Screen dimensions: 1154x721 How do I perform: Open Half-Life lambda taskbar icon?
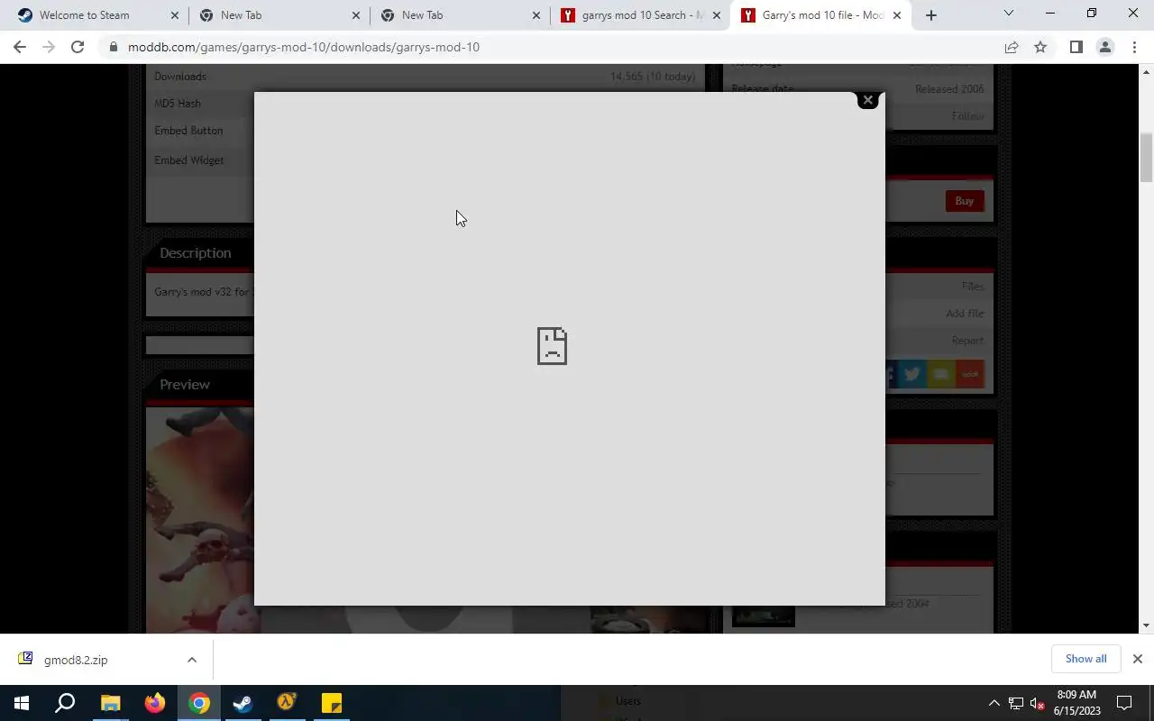coord(287,703)
